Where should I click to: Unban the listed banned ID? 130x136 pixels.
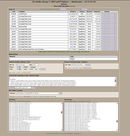coord(72,59)
